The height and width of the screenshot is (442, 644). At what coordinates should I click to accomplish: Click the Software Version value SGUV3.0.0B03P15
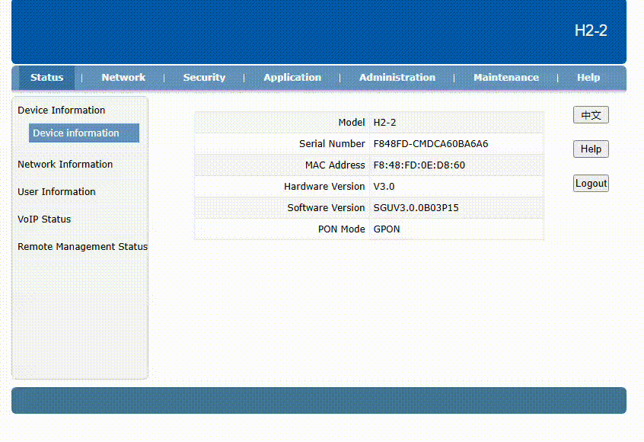tap(416, 208)
